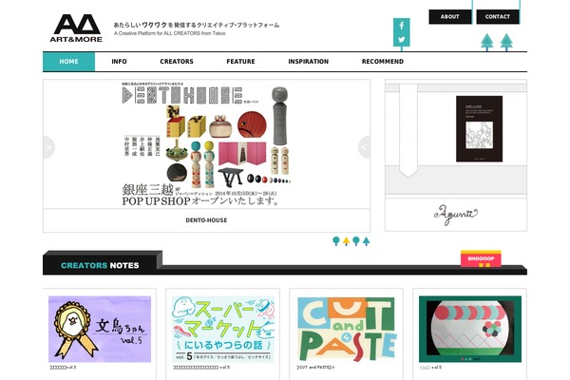Go to the previous slide arrow on left edge

coord(48,147)
